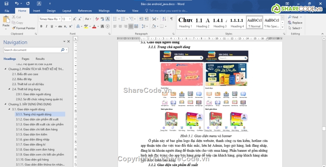
Task: Toggle Bold formatting
Action: tap(41, 26)
